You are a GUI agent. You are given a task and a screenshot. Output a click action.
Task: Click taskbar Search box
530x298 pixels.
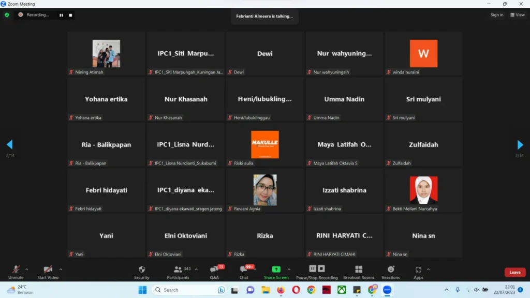[x=188, y=290]
